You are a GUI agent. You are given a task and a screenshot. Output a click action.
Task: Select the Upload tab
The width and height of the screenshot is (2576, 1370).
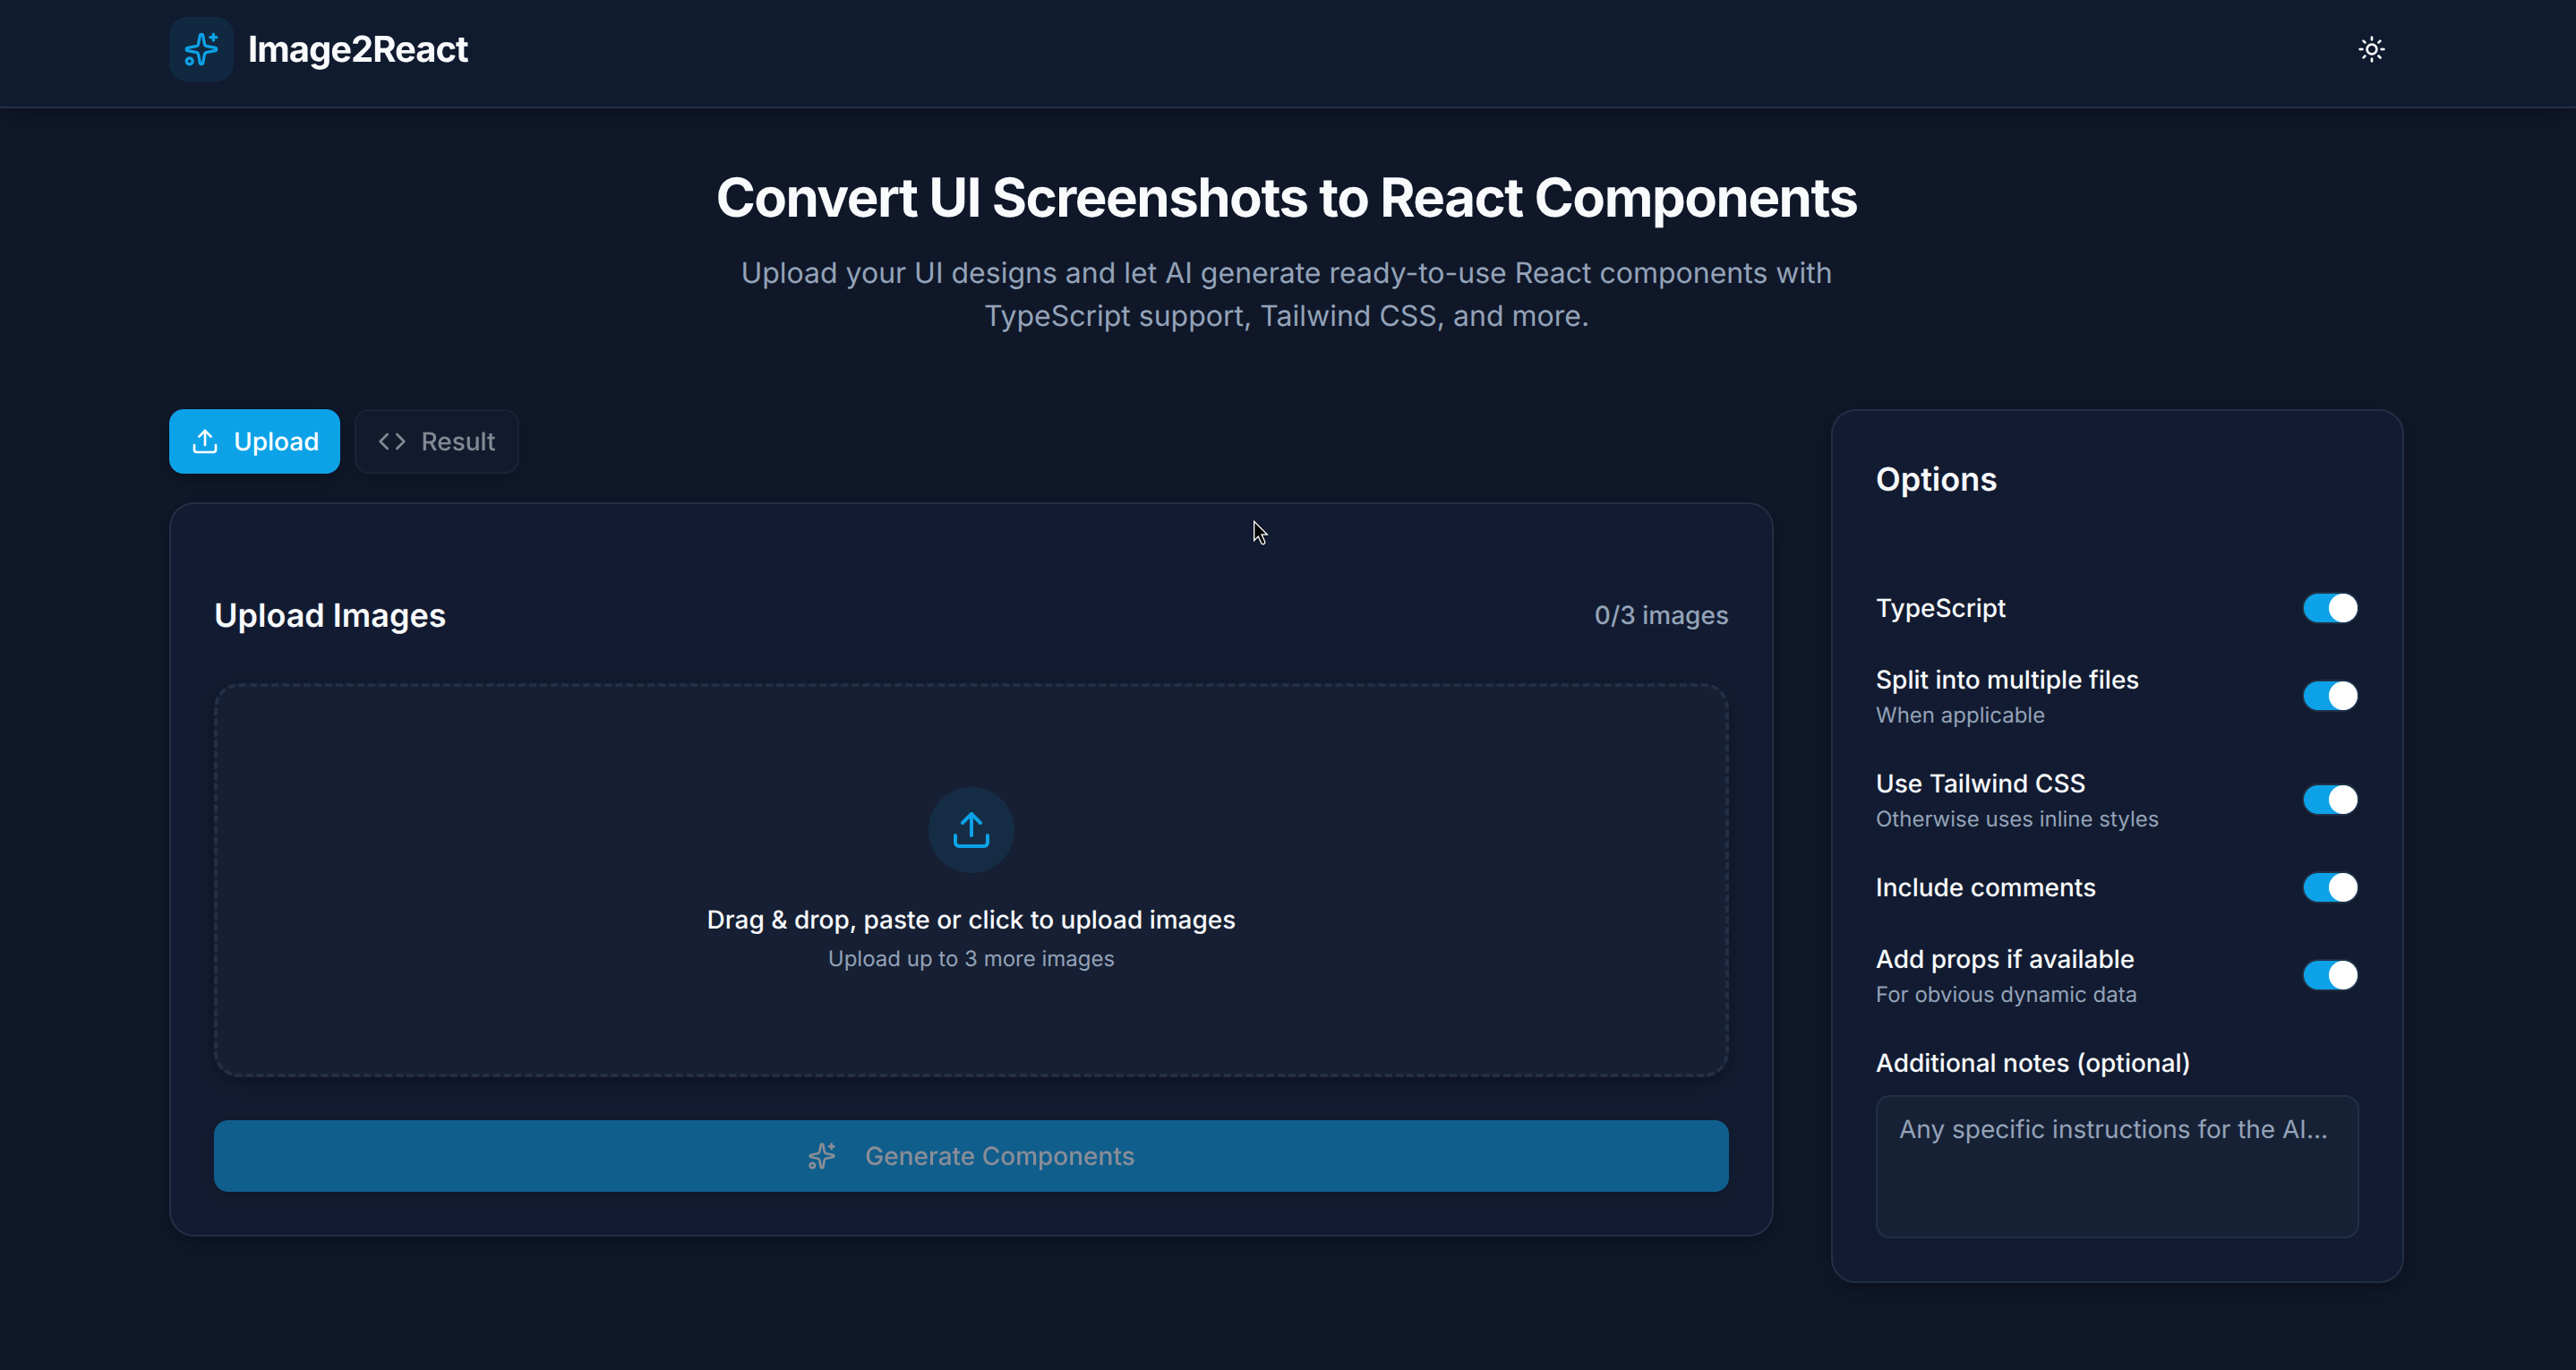254,441
